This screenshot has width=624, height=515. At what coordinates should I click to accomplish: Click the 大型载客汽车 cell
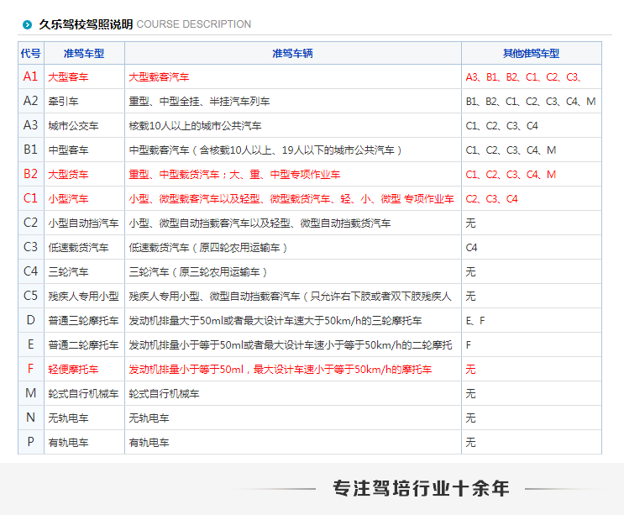(292, 76)
